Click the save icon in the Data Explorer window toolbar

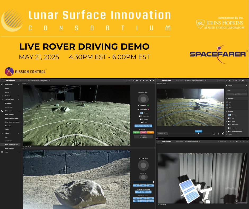230,81
